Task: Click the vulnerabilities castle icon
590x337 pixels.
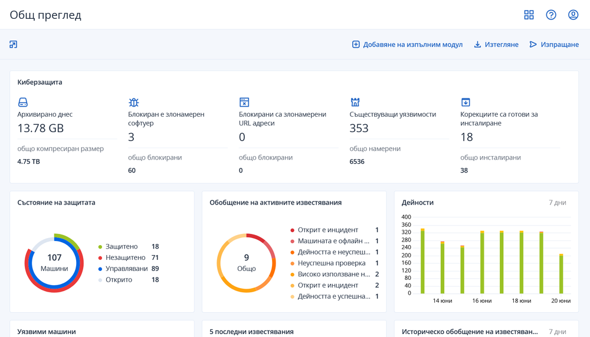Action: click(x=355, y=103)
